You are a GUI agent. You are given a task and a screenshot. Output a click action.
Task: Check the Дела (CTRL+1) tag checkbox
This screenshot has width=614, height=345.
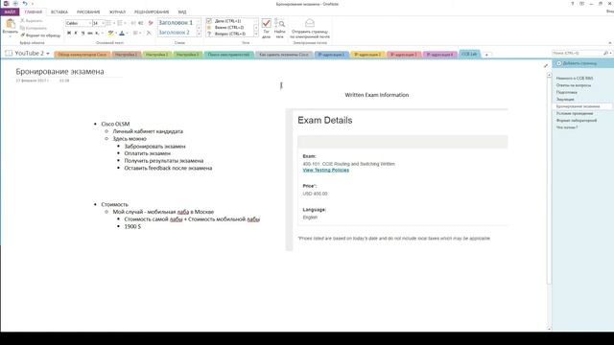(x=209, y=21)
